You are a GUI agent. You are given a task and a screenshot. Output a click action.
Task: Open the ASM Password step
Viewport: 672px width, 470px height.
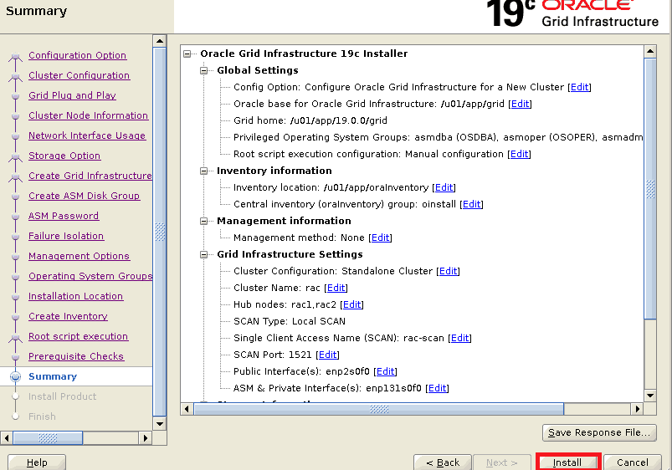(x=64, y=216)
